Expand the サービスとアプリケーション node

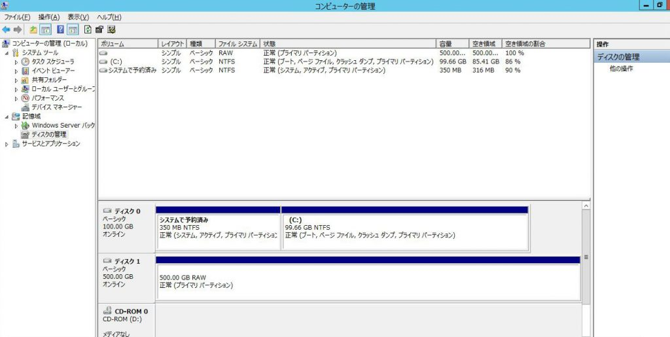[7, 144]
